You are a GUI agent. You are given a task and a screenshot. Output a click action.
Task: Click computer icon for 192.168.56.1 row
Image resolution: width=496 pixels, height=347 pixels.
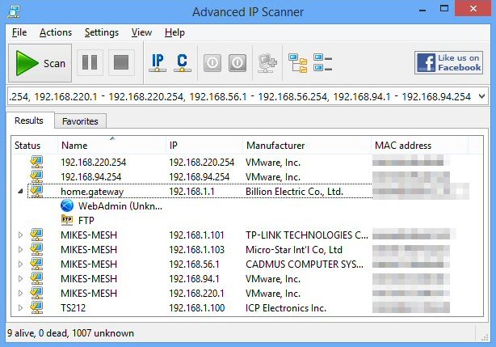36,264
